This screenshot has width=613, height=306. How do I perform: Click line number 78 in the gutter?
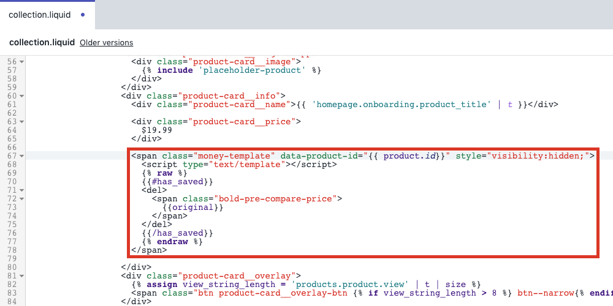tap(12, 250)
